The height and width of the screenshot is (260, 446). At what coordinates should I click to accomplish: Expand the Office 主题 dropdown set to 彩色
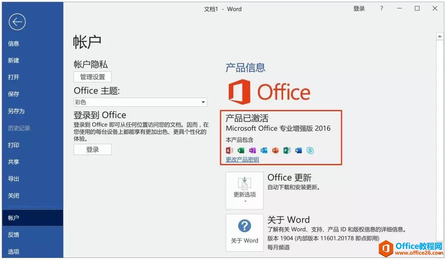tap(140, 102)
